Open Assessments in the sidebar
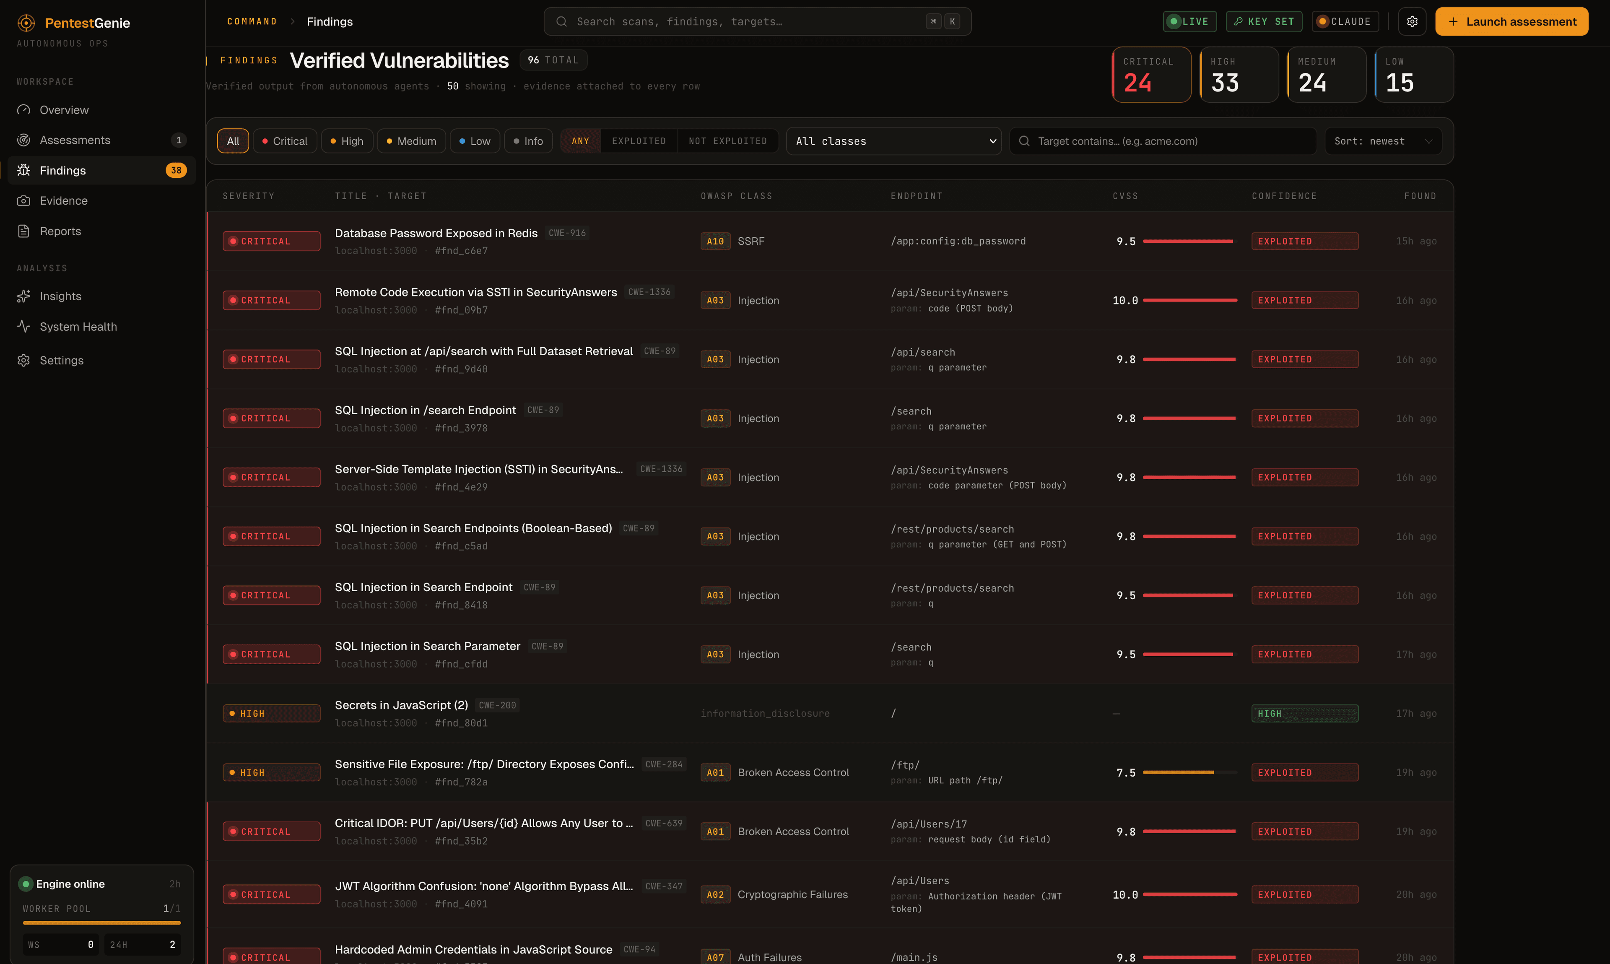1610x964 pixels. [x=101, y=140]
